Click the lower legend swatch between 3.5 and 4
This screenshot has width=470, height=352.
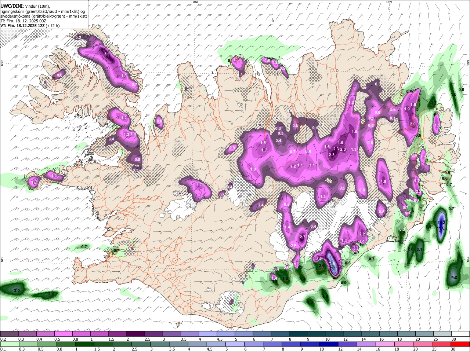[179, 344]
